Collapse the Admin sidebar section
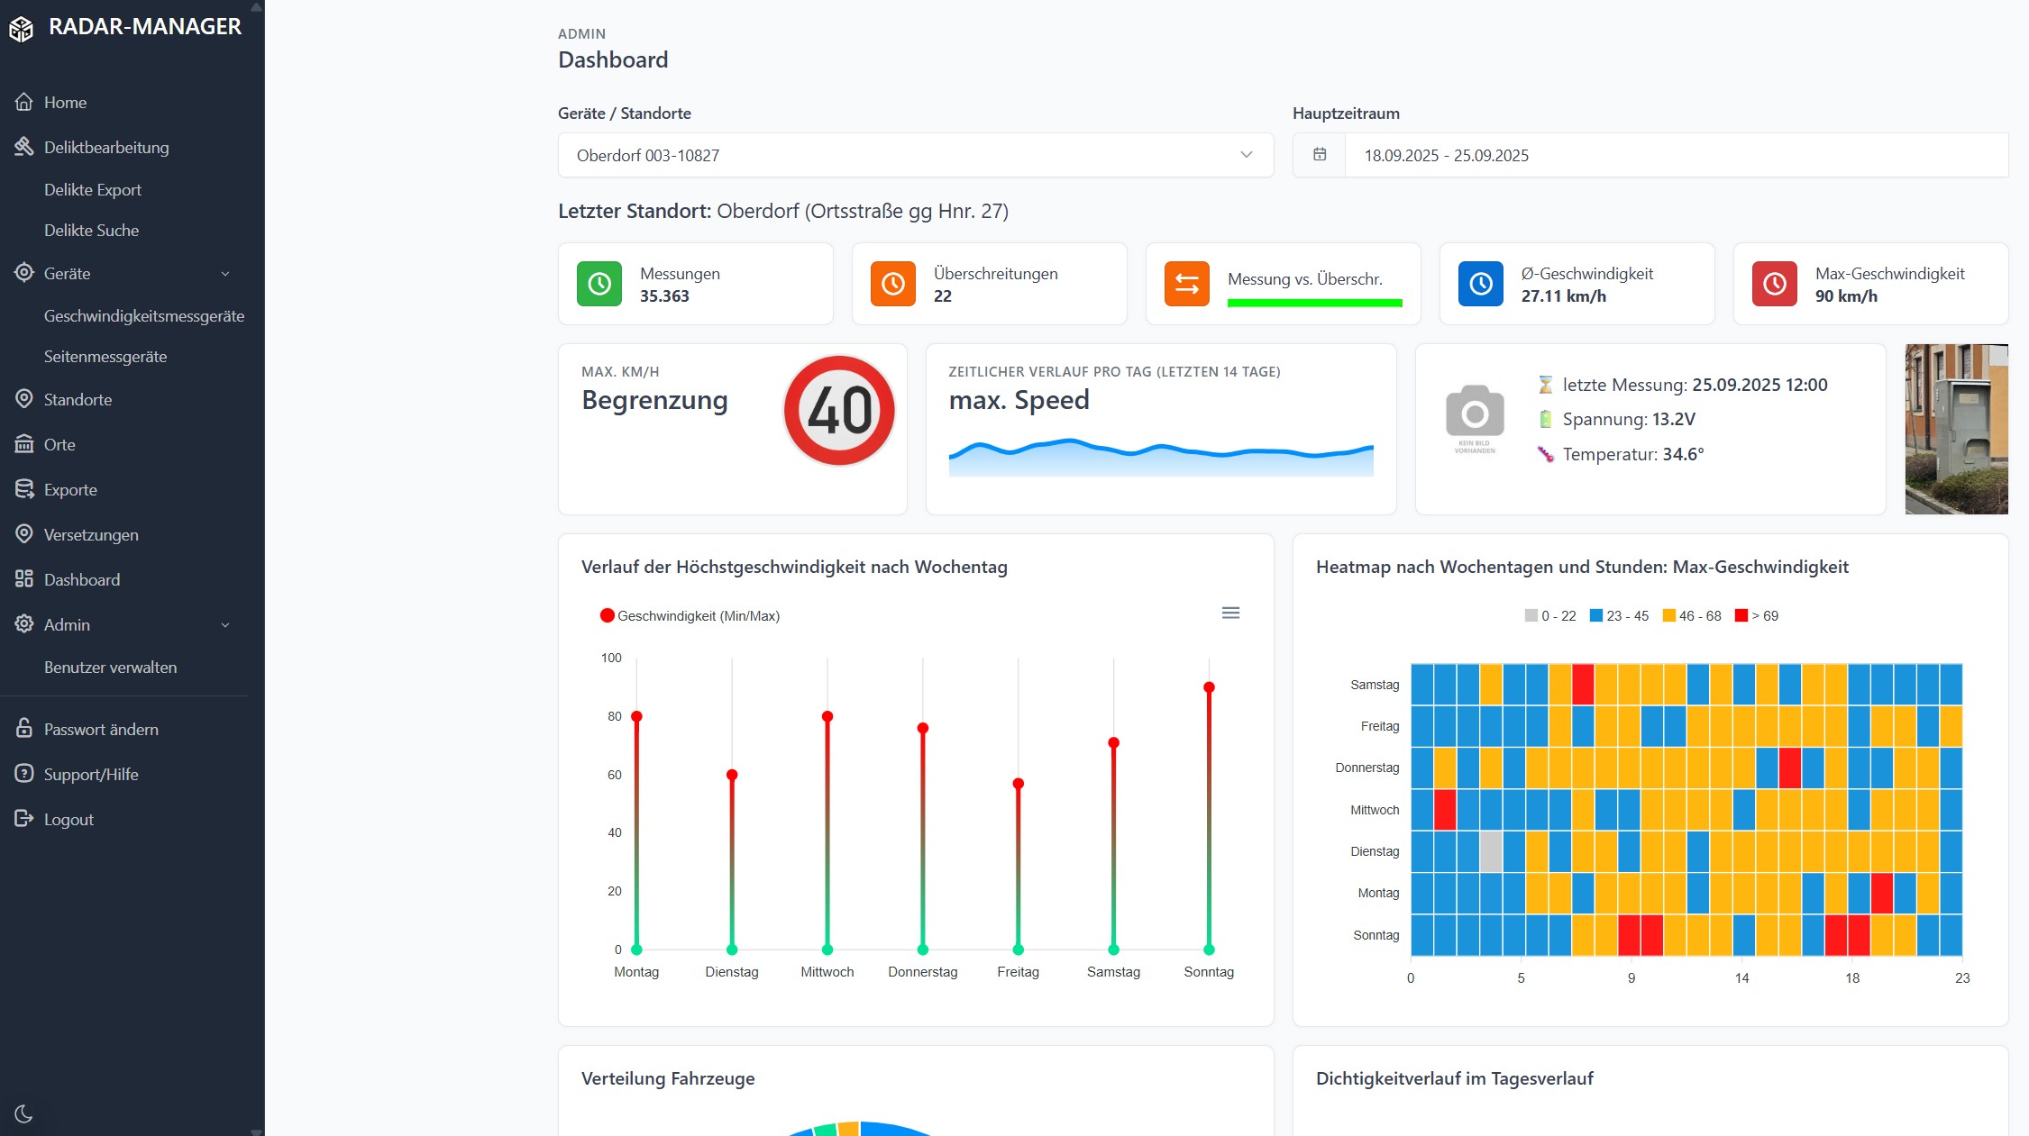The width and height of the screenshot is (2029, 1136). point(225,625)
